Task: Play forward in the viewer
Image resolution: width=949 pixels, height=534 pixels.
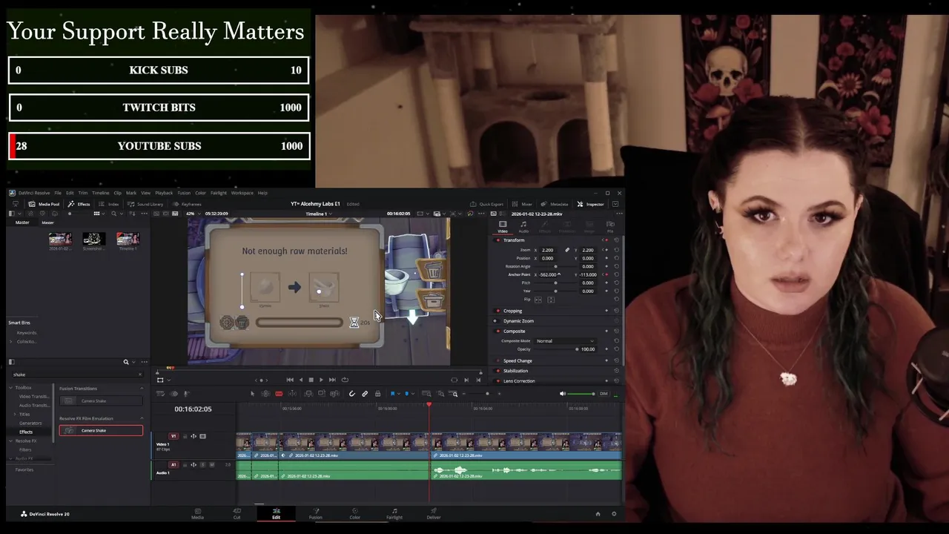Action: point(321,380)
